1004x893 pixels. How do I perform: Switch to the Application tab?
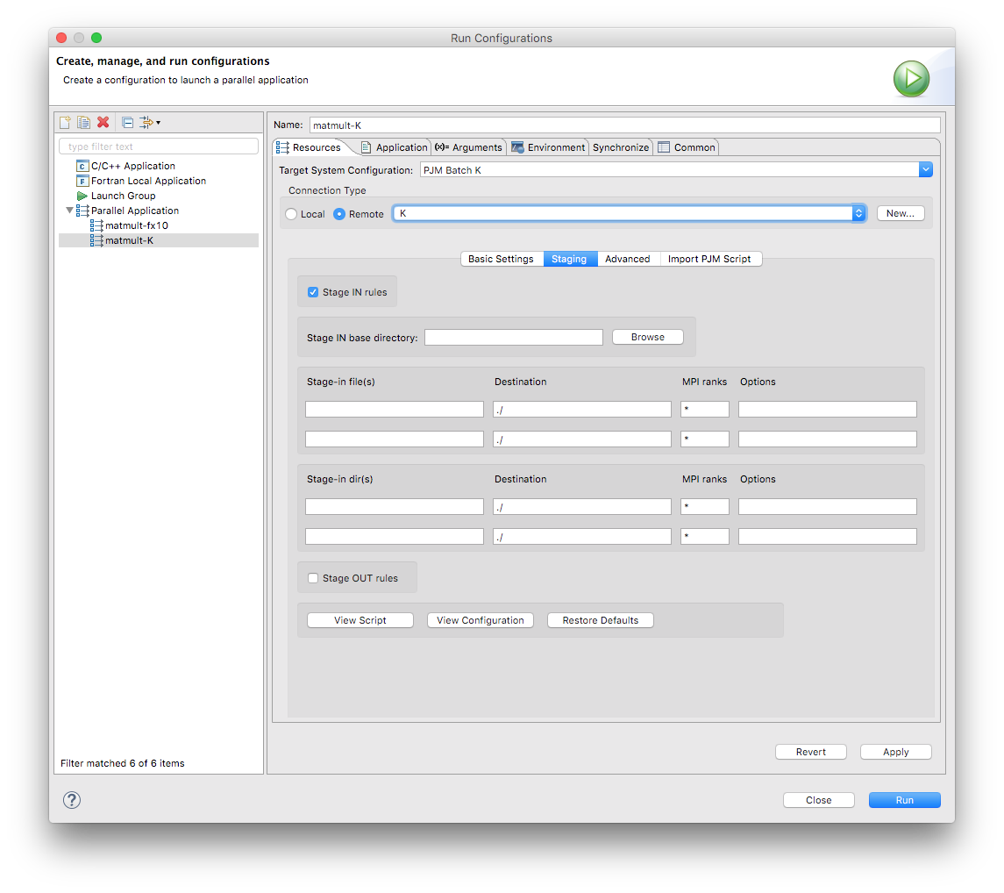pyautogui.click(x=394, y=147)
